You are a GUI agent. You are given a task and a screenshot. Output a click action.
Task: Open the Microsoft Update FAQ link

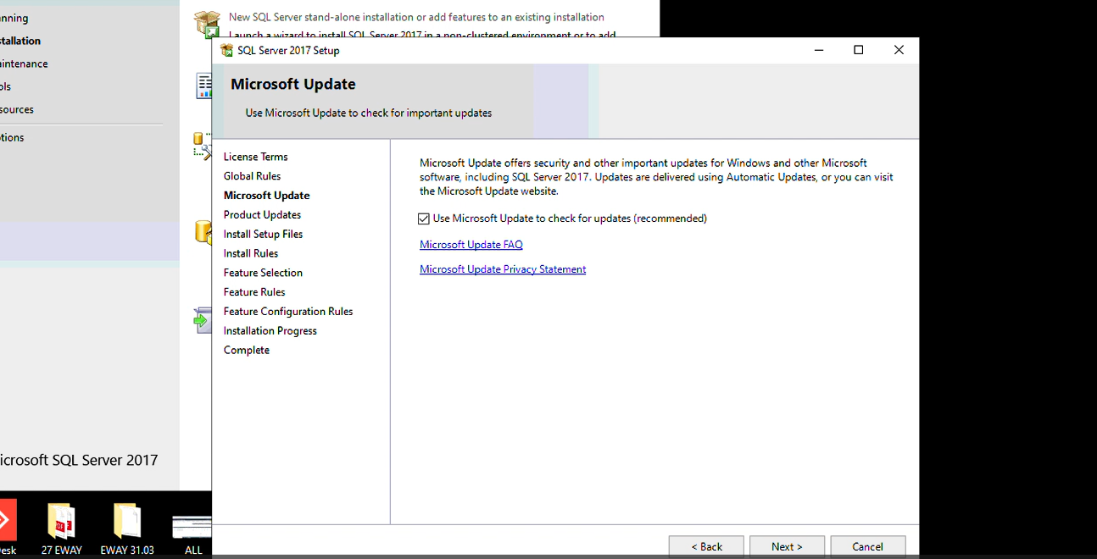click(x=471, y=245)
